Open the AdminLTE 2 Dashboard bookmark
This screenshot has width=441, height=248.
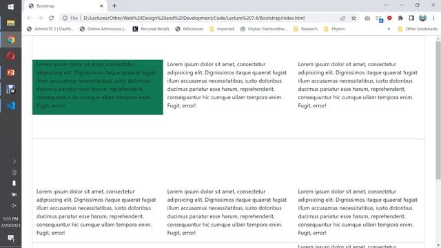click(x=50, y=29)
